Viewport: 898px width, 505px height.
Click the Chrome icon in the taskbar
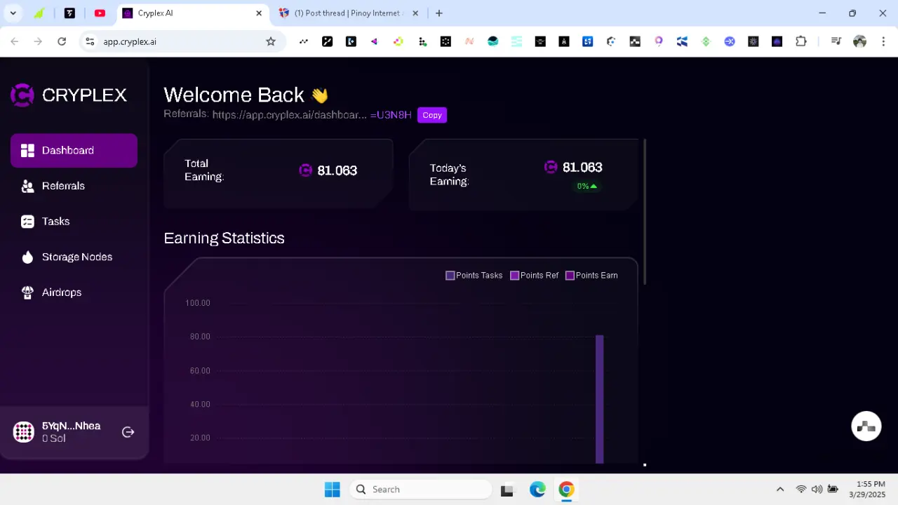[566, 490]
